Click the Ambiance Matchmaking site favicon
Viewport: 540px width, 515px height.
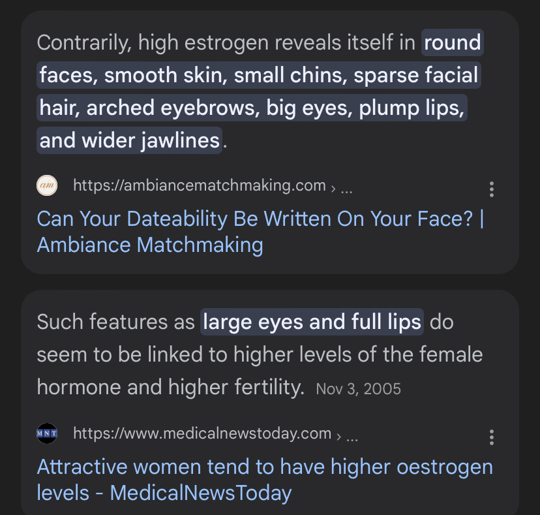47,185
